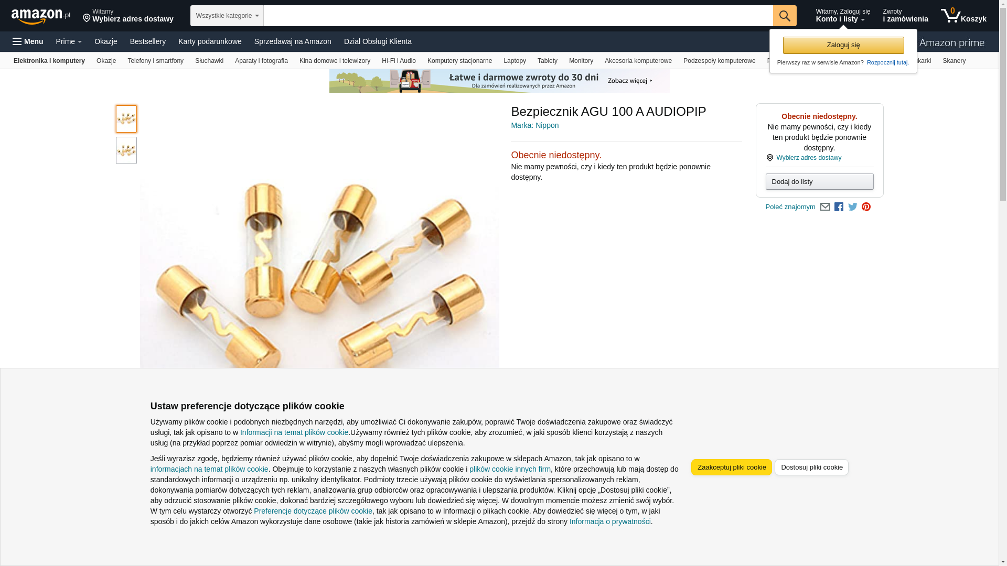Click the Zaloguj się button

click(x=843, y=45)
